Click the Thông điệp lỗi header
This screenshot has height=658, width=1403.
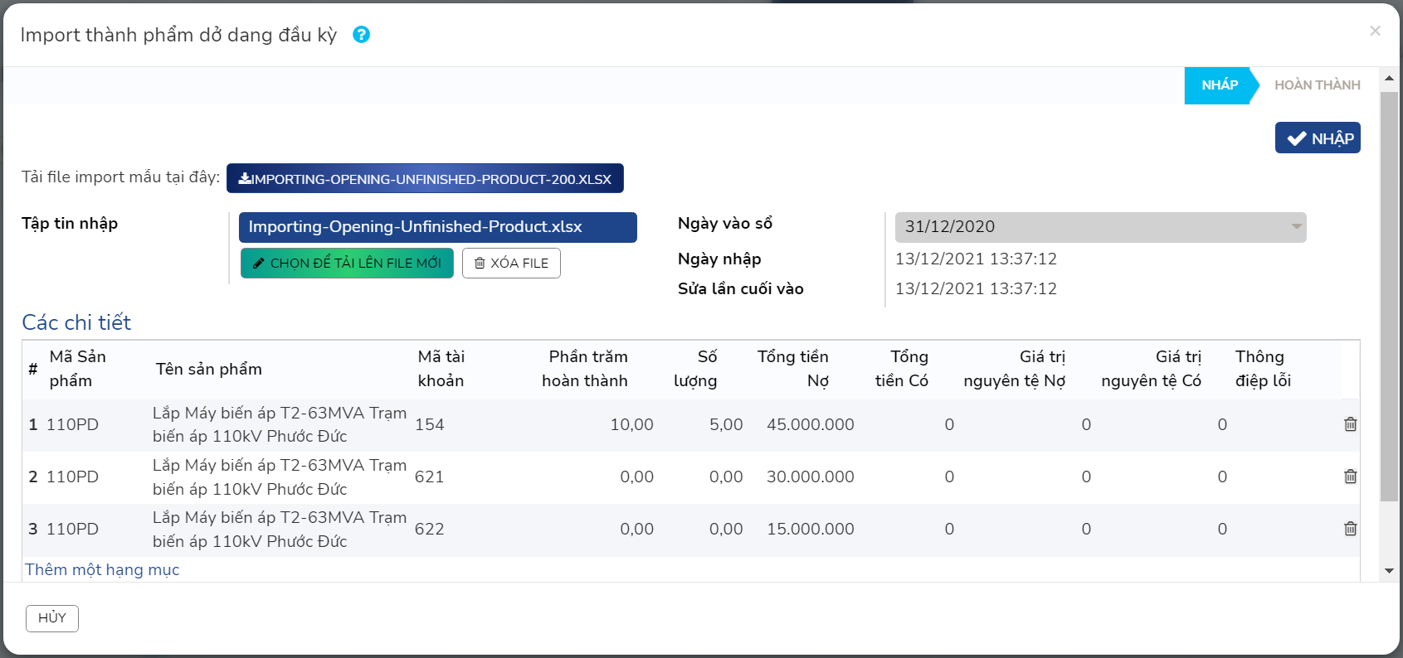[1263, 369]
